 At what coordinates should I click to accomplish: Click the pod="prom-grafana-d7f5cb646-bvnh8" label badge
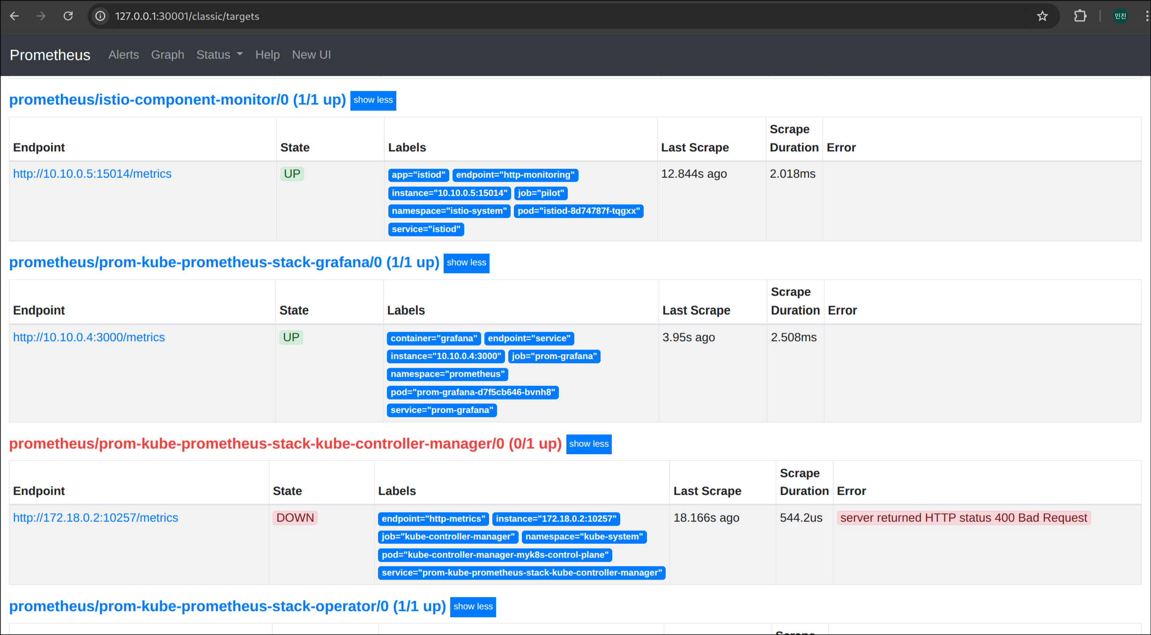click(473, 393)
